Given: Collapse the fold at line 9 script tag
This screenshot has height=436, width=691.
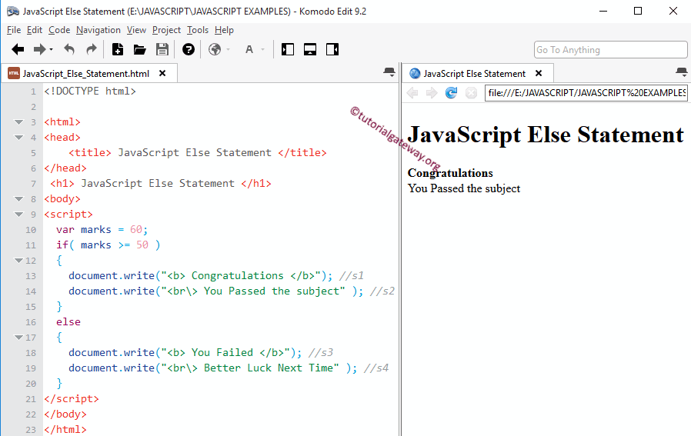Looking at the screenshot, I should (x=18, y=215).
